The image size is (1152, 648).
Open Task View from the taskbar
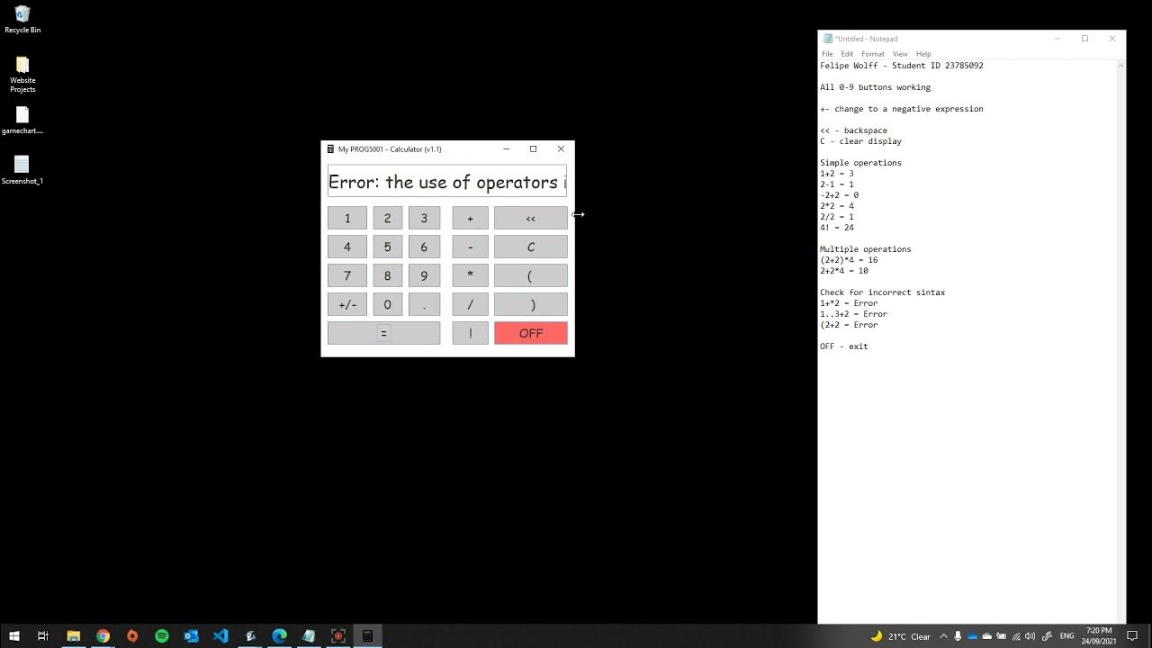[x=43, y=635]
